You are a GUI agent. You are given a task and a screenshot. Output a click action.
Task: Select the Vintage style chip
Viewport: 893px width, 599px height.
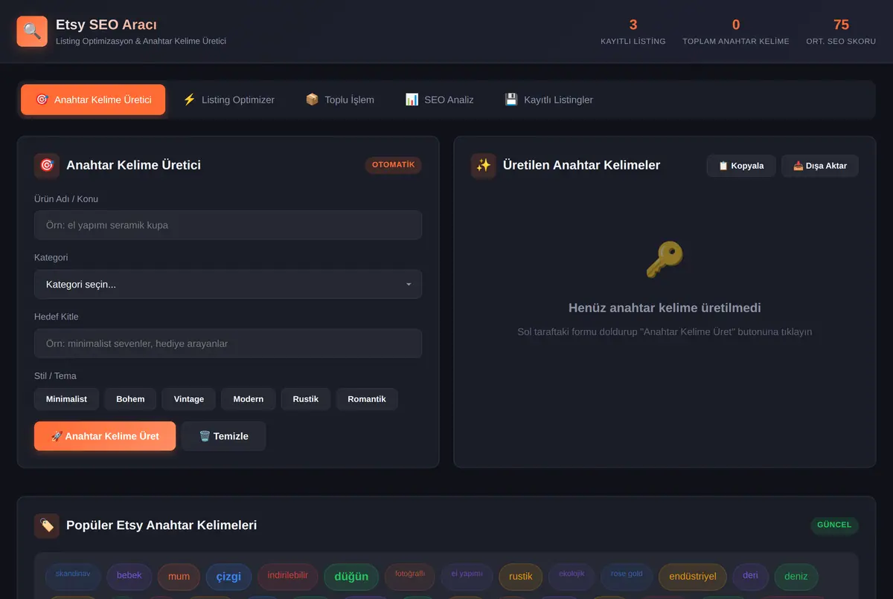coord(189,399)
